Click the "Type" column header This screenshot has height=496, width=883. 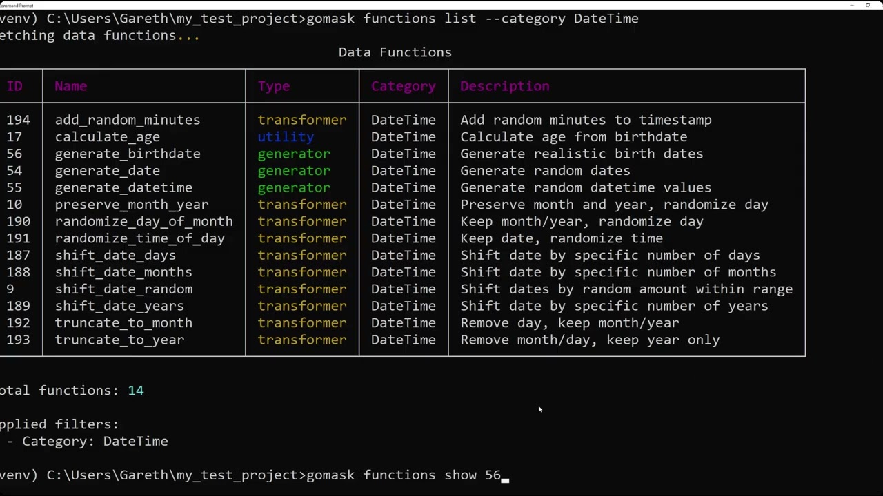tap(274, 86)
